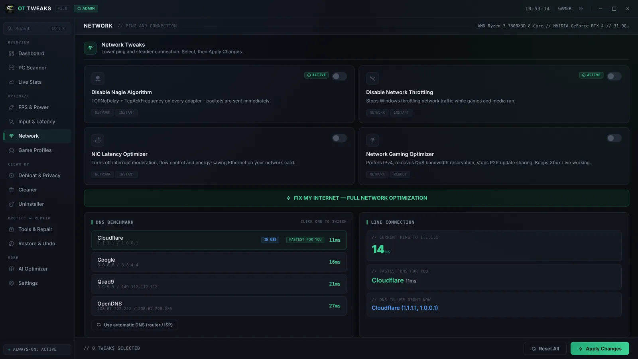Open Settings in the sidebar

(37, 283)
